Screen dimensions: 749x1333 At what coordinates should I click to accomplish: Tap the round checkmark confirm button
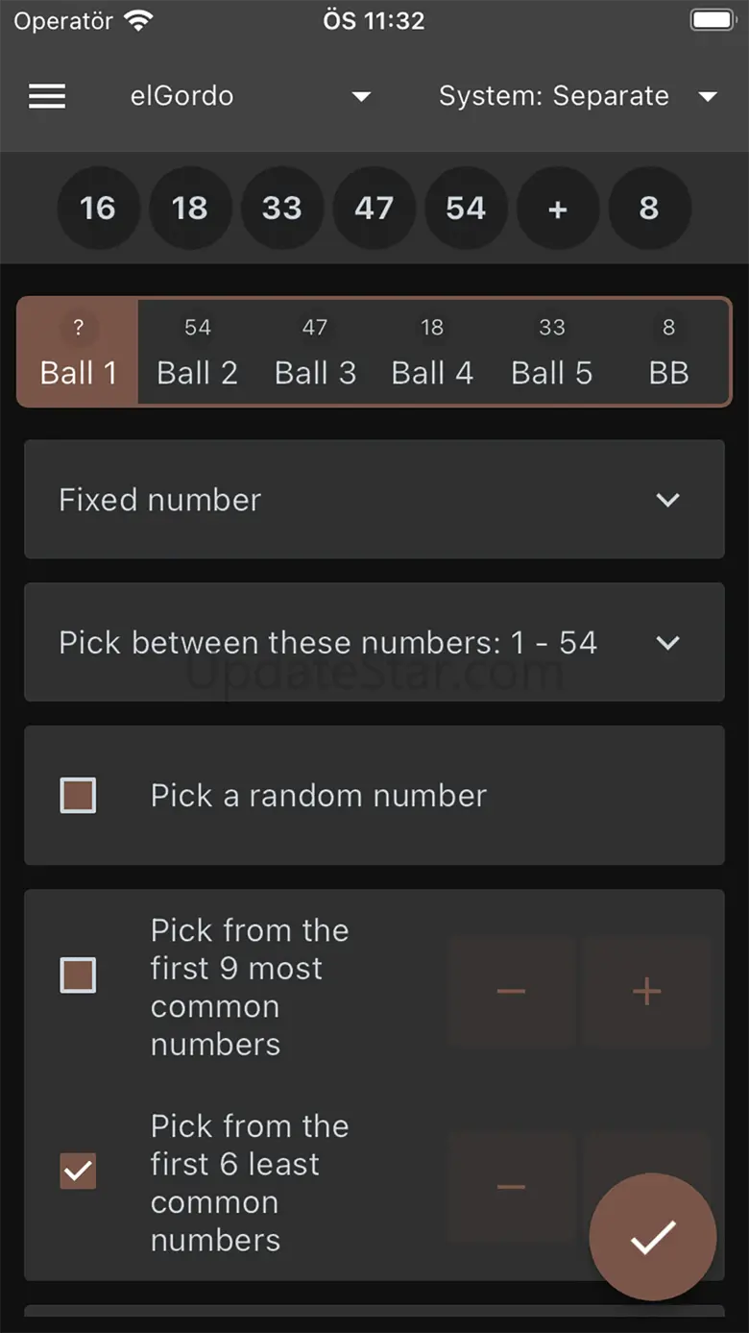tap(653, 1237)
